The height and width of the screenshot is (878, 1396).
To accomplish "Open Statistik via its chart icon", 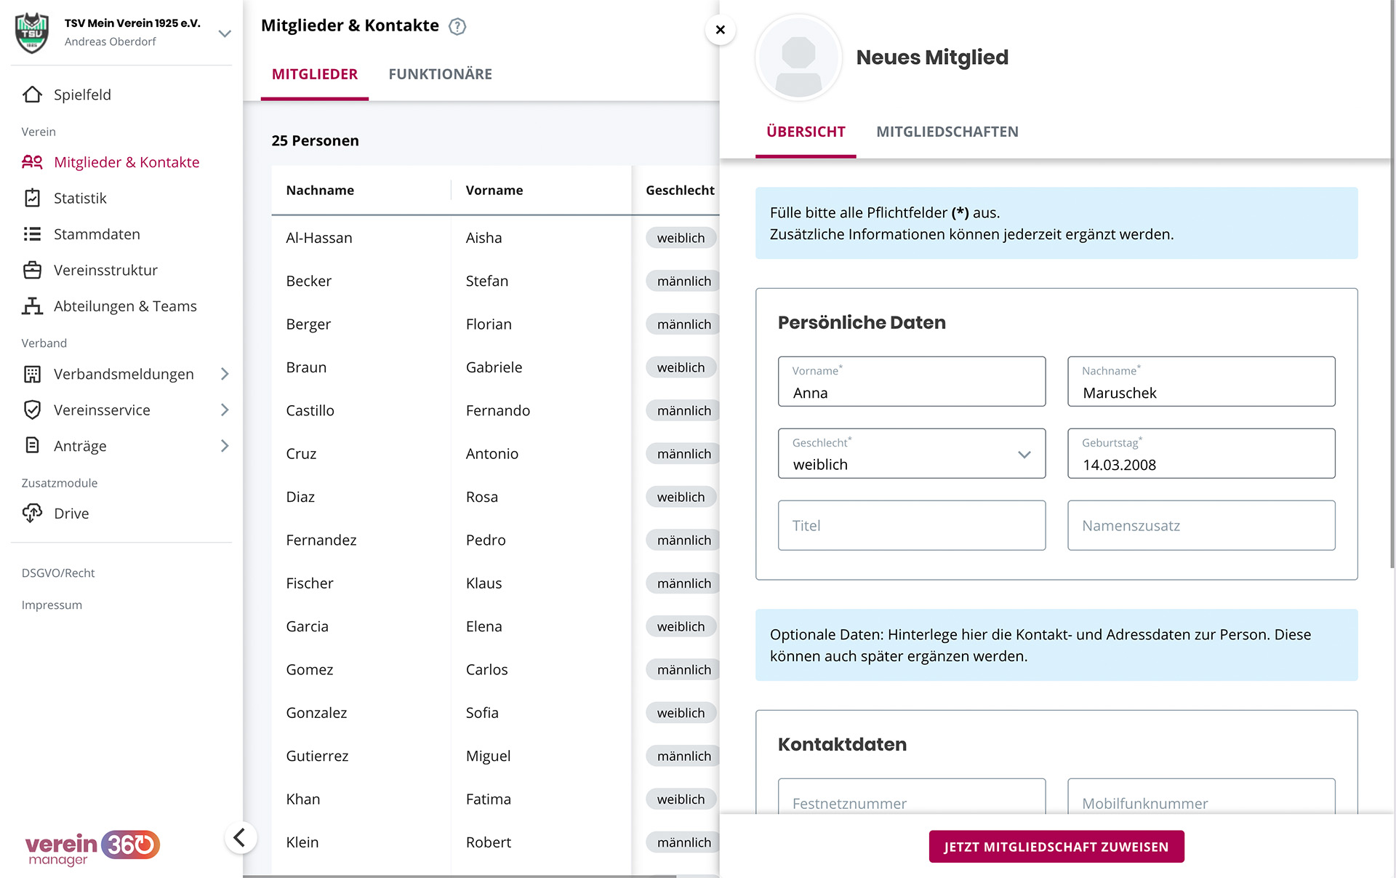I will [x=32, y=198].
